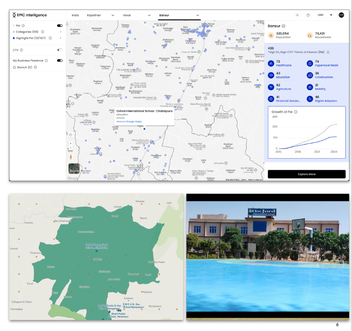Click info icon beside Highlight PoI (01/427)
Screen dimensions: 352x331
(x=50, y=38)
